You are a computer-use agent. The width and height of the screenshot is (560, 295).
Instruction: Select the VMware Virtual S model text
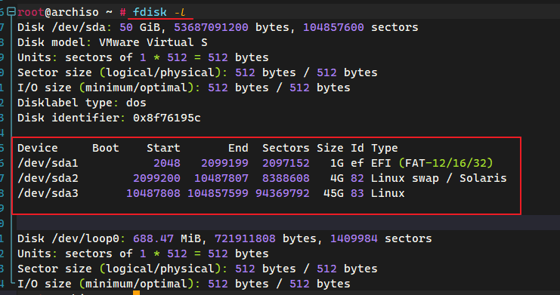(x=153, y=42)
